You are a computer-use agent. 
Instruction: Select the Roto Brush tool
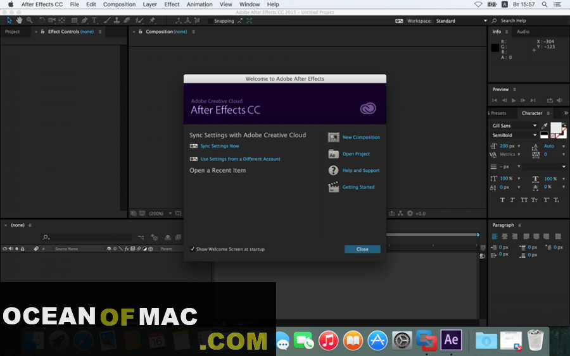[139, 20]
